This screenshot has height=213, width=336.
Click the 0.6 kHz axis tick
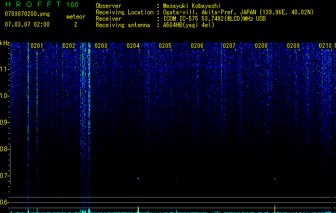point(4,202)
